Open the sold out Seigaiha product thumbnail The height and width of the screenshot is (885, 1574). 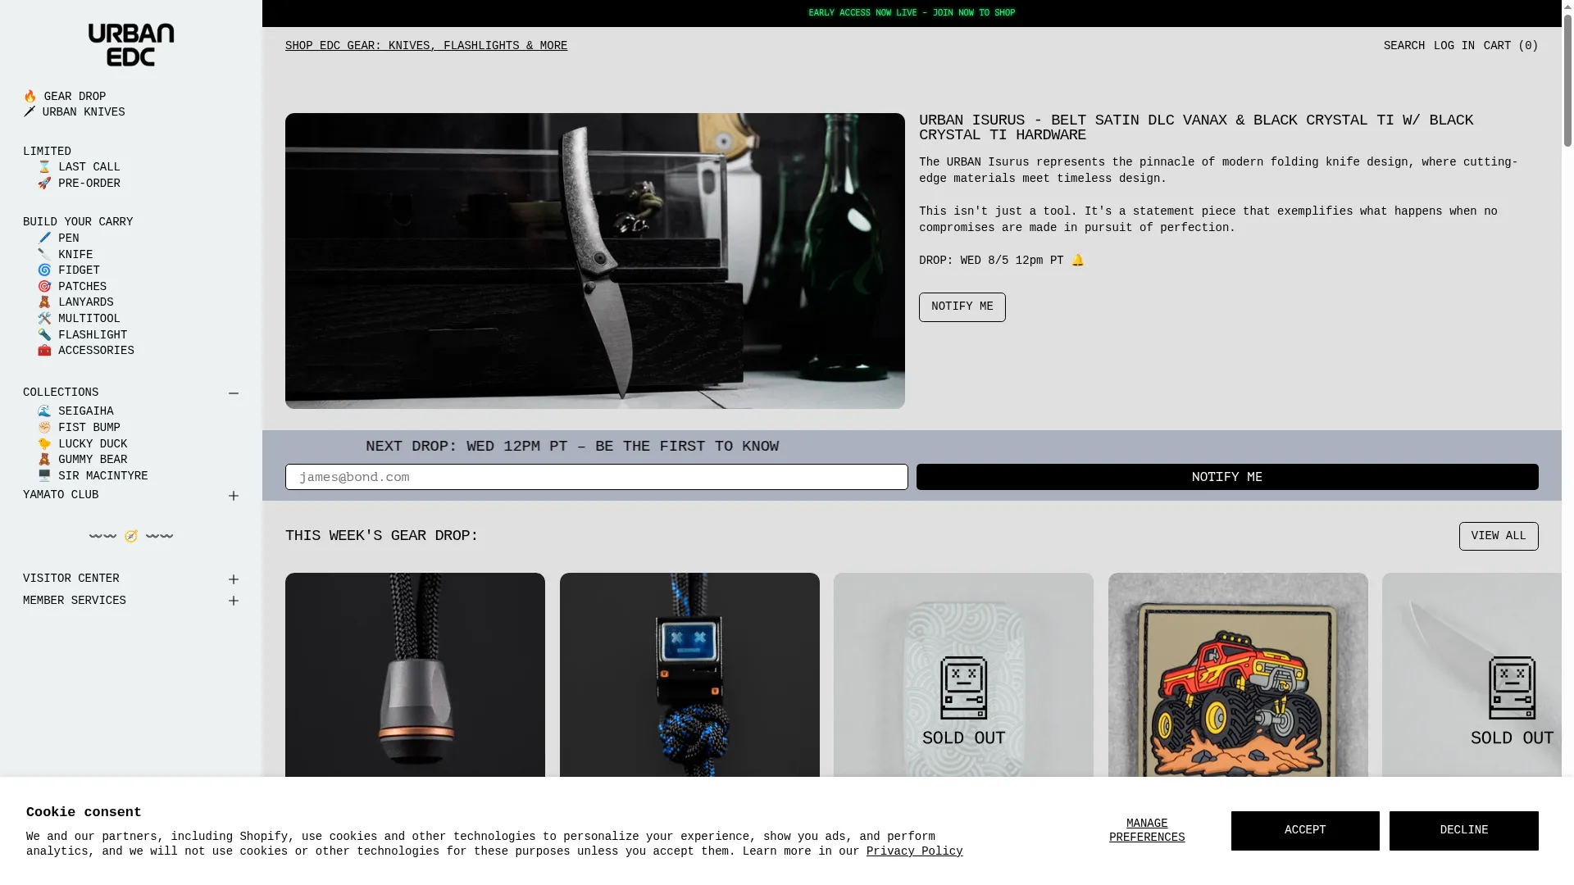click(963, 675)
